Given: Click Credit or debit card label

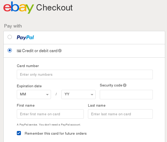Looking at the screenshot, I should [40, 51].
